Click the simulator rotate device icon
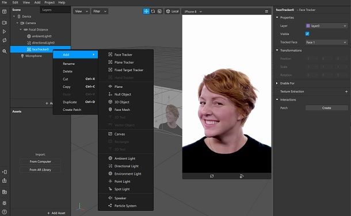351x216 pixels. [x=241, y=176]
